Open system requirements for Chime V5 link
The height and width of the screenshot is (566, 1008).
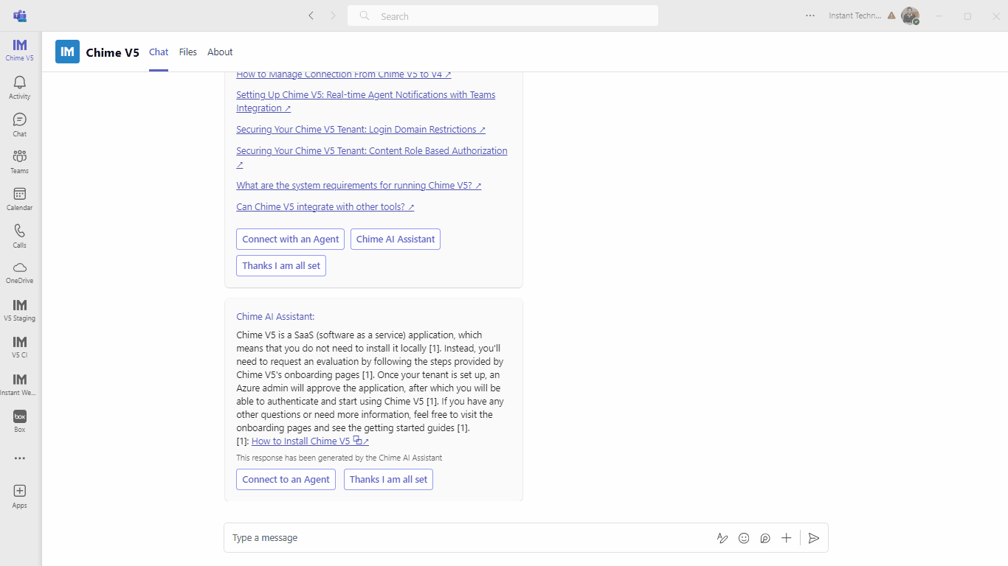tap(359, 186)
